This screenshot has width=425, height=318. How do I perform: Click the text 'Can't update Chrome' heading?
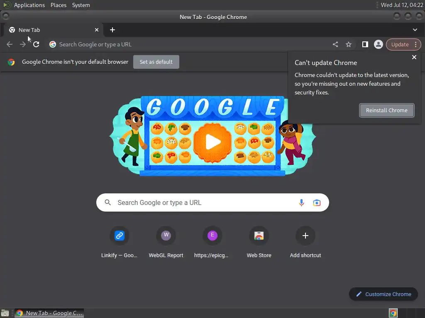click(x=326, y=63)
